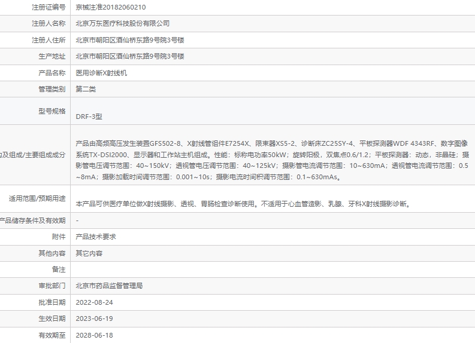
Task: Click the 管理类别 row label
Action: pyautogui.click(x=52, y=89)
